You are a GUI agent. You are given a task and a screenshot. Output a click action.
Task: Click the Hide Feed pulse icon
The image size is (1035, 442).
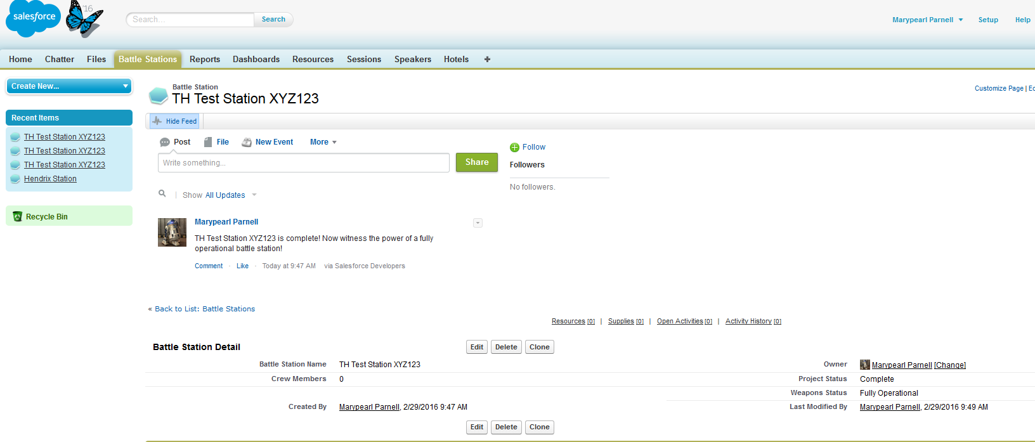[157, 120]
